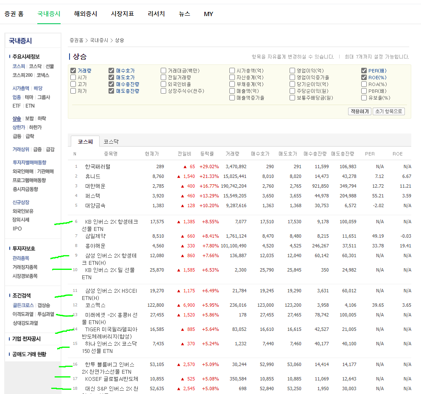Open the MY menu

click(208, 14)
